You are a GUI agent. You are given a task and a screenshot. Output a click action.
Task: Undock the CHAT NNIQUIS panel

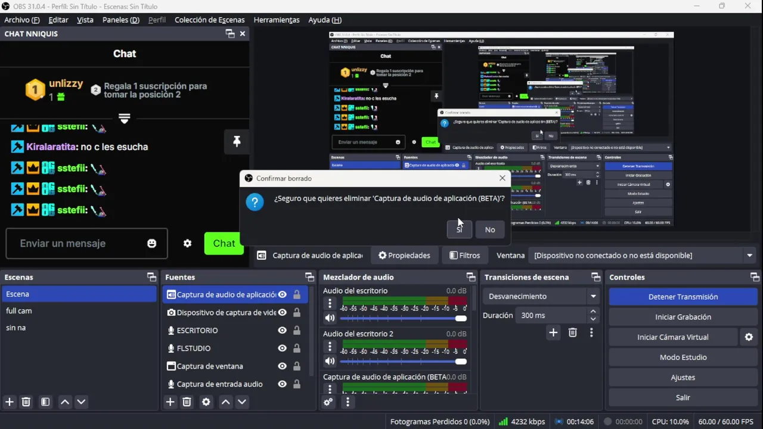click(230, 34)
